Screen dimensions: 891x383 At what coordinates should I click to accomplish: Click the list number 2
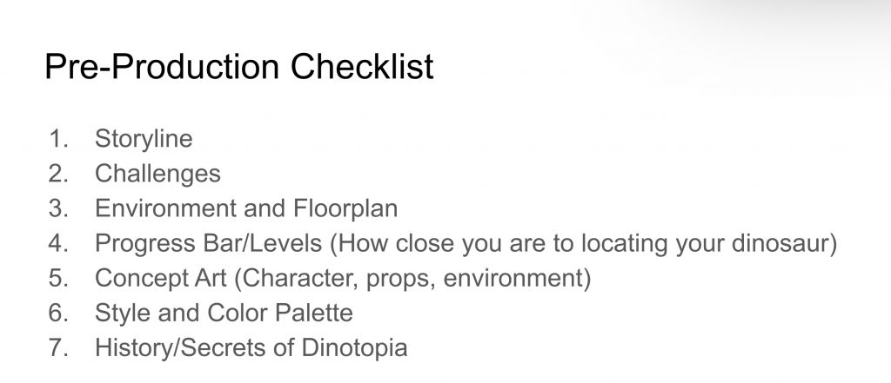(x=58, y=174)
